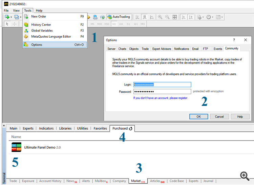Set timeframe to D1
This screenshot has width=254, height=185.
coord(128,24)
